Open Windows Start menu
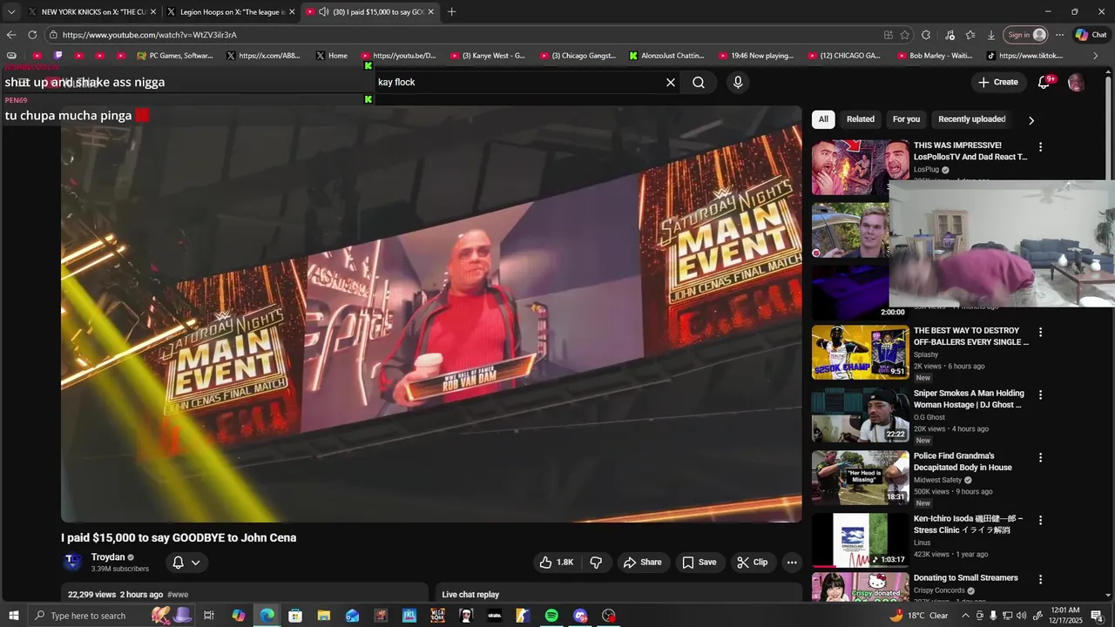The image size is (1115, 627). [14, 616]
